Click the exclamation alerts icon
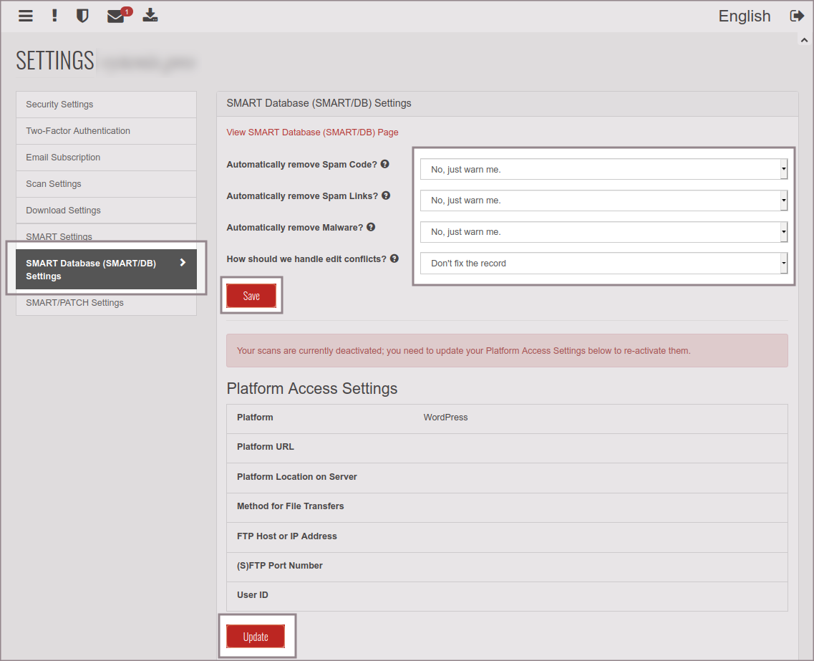 54,16
